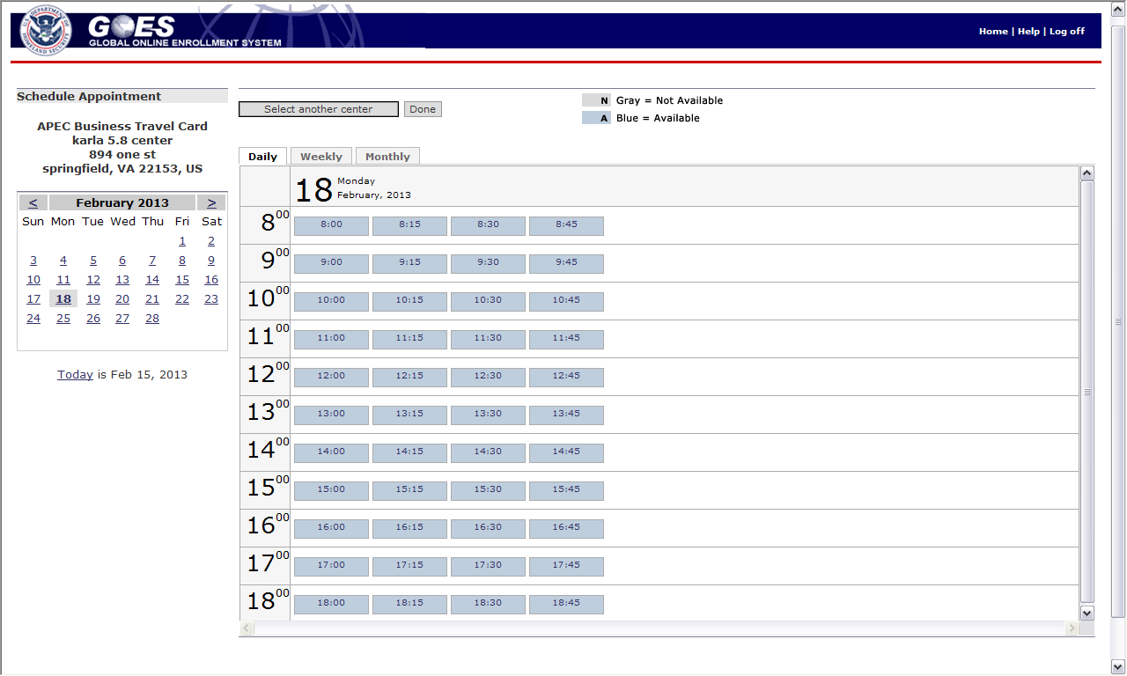Image resolution: width=1127 pixels, height=676 pixels.
Task: Click the Homeland Security seal logo
Action: [44, 30]
